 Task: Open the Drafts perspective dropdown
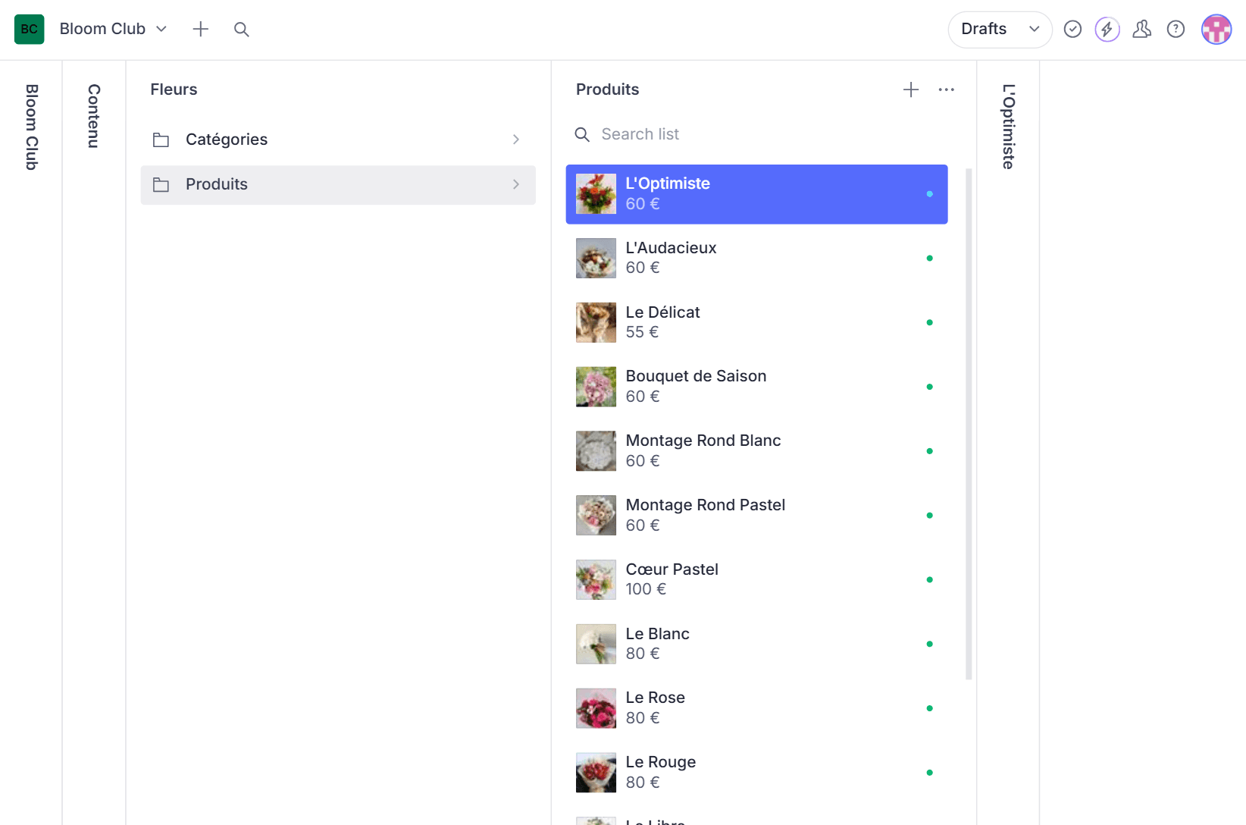999,29
